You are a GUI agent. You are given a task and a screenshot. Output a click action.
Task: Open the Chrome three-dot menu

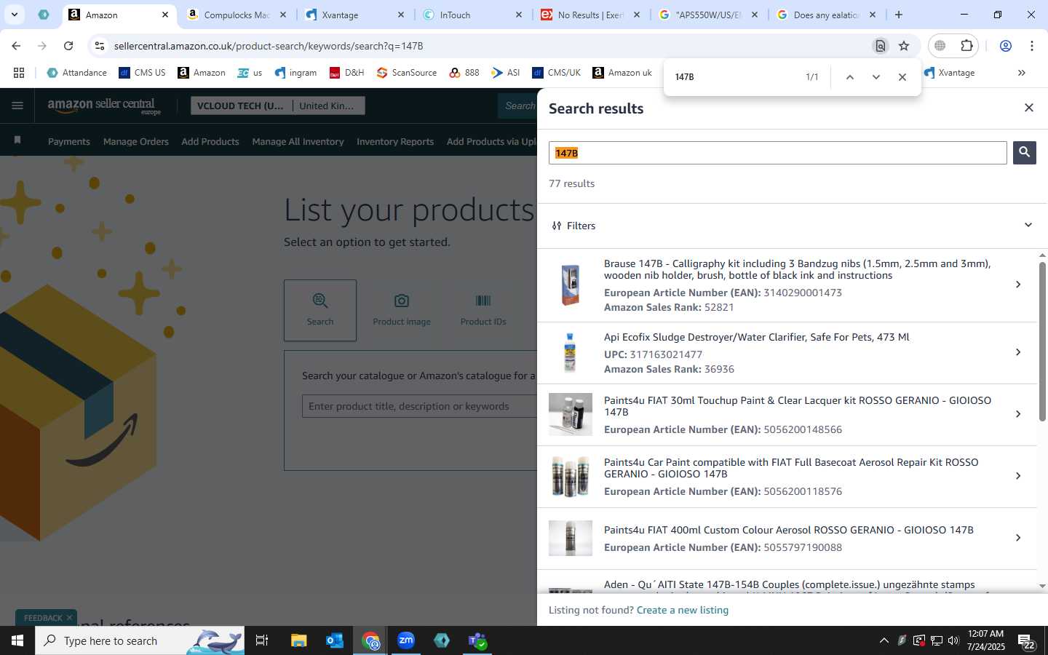pos(1031,46)
